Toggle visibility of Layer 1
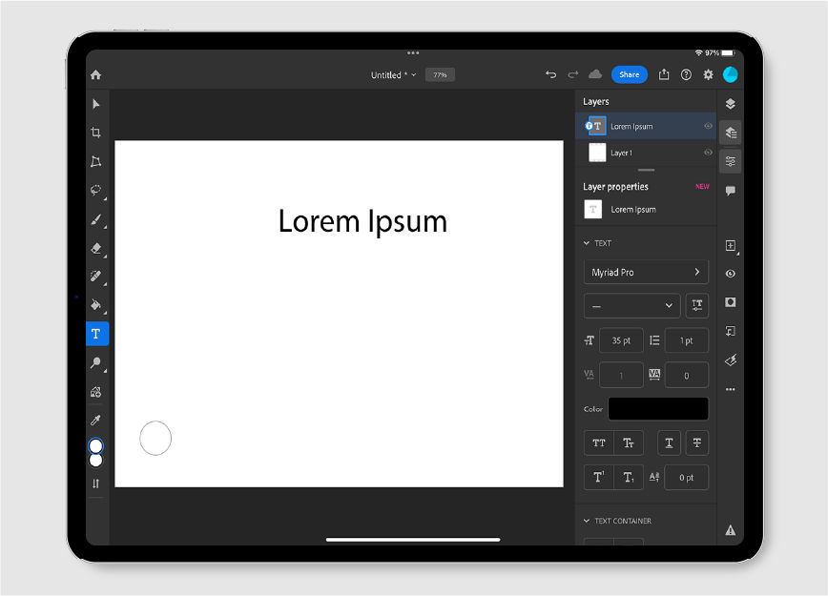The height and width of the screenshot is (596, 828). 708,153
